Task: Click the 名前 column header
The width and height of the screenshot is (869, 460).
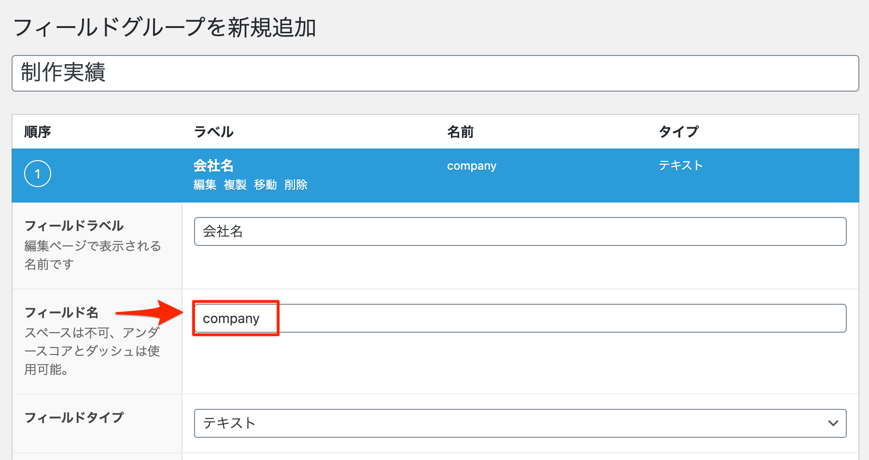Action: [460, 132]
